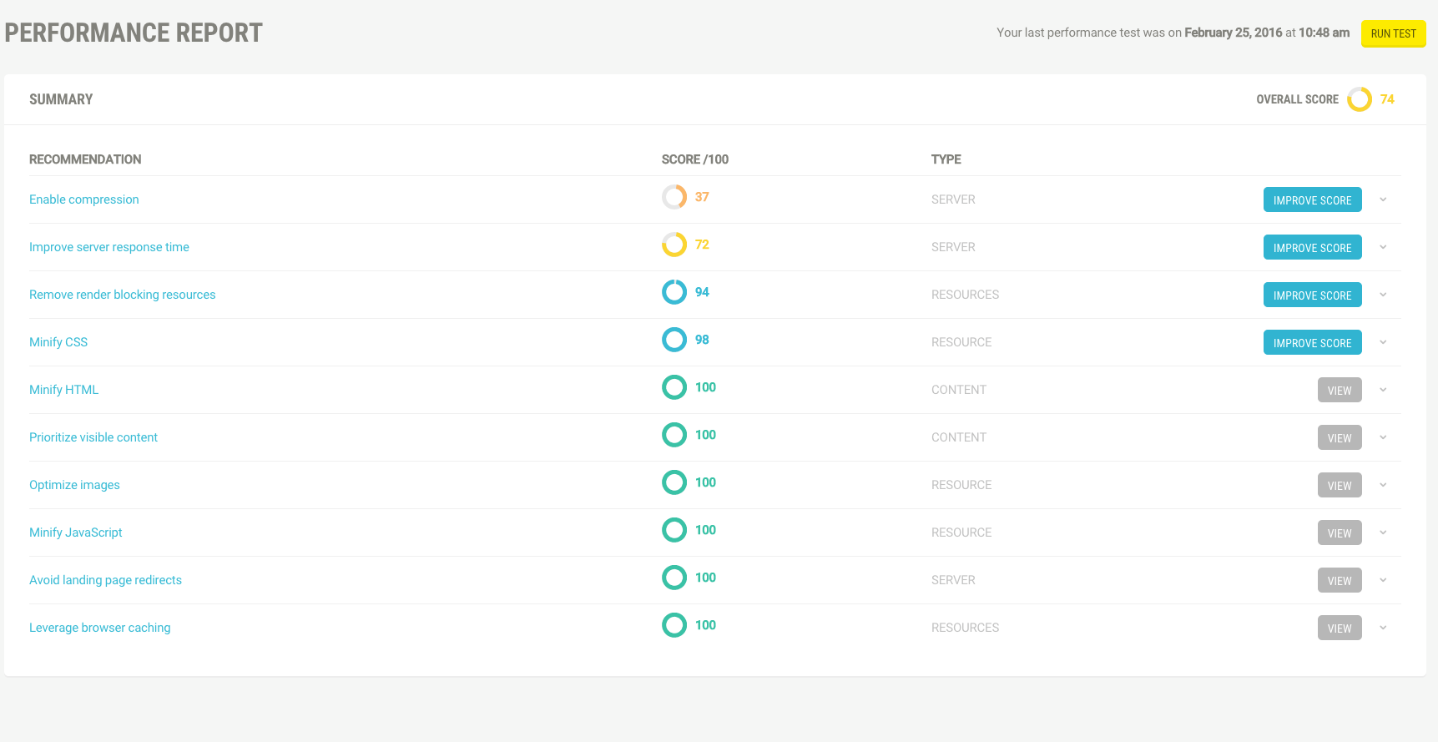Open the Minify JavaScript recommendation

point(76,533)
